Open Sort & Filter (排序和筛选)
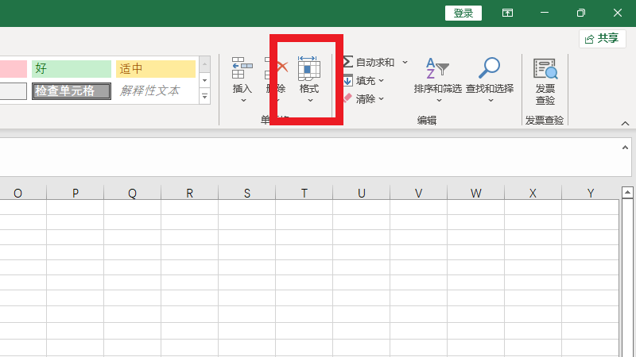636x357 pixels. [x=437, y=70]
